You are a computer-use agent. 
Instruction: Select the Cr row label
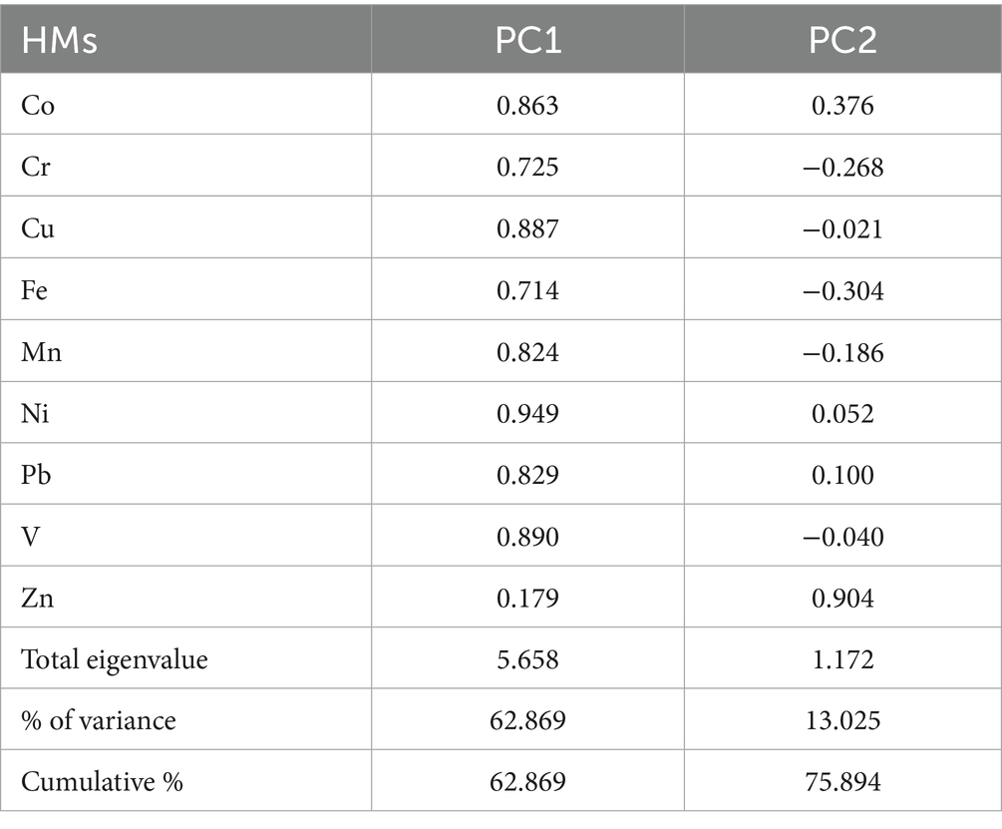click(x=36, y=167)
